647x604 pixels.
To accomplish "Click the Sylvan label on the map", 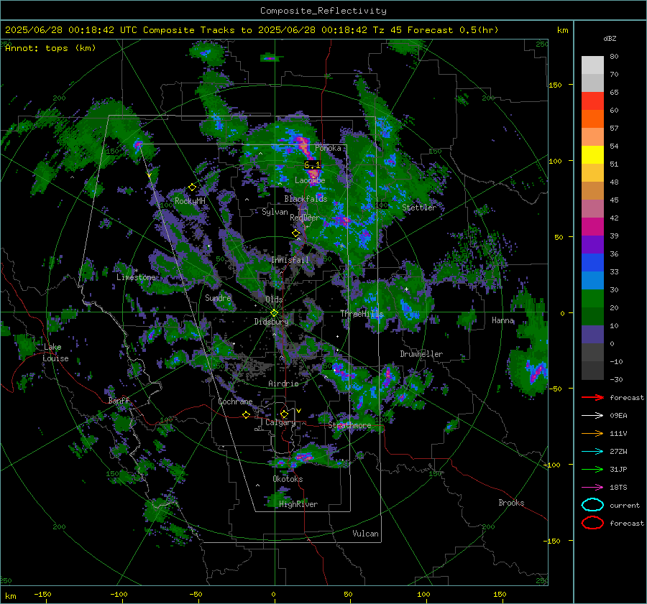I will click(x=275, y=212).
